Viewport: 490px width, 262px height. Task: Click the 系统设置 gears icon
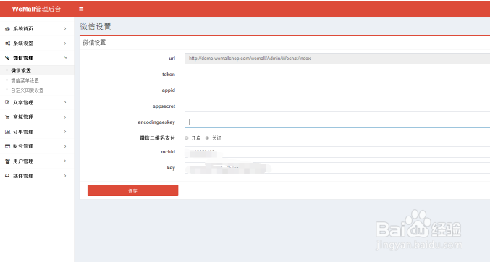tap(7, 43)
